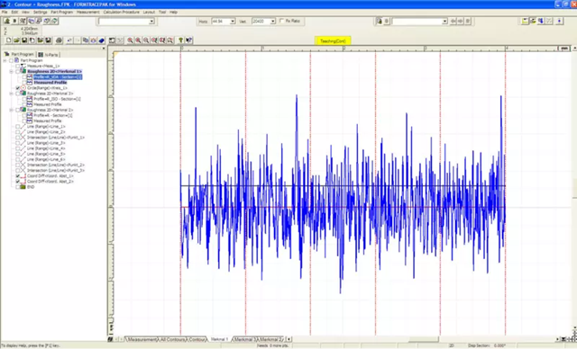Open the Measurement menu
The height and width of the screenshot is (349, 577).
[88, 12]
